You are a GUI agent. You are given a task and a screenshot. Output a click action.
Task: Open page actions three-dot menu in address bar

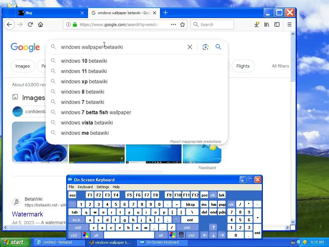tap(173, 24)
